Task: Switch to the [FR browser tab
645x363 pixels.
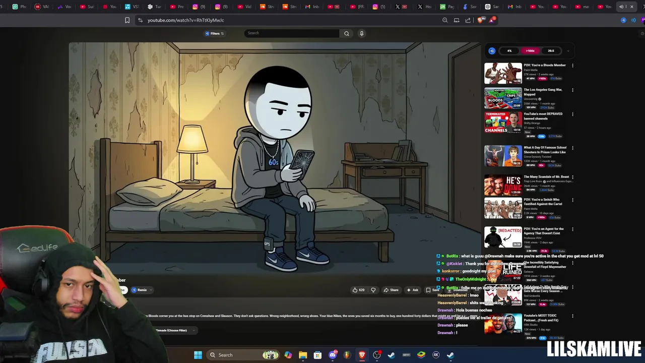Action: (357, 7)
